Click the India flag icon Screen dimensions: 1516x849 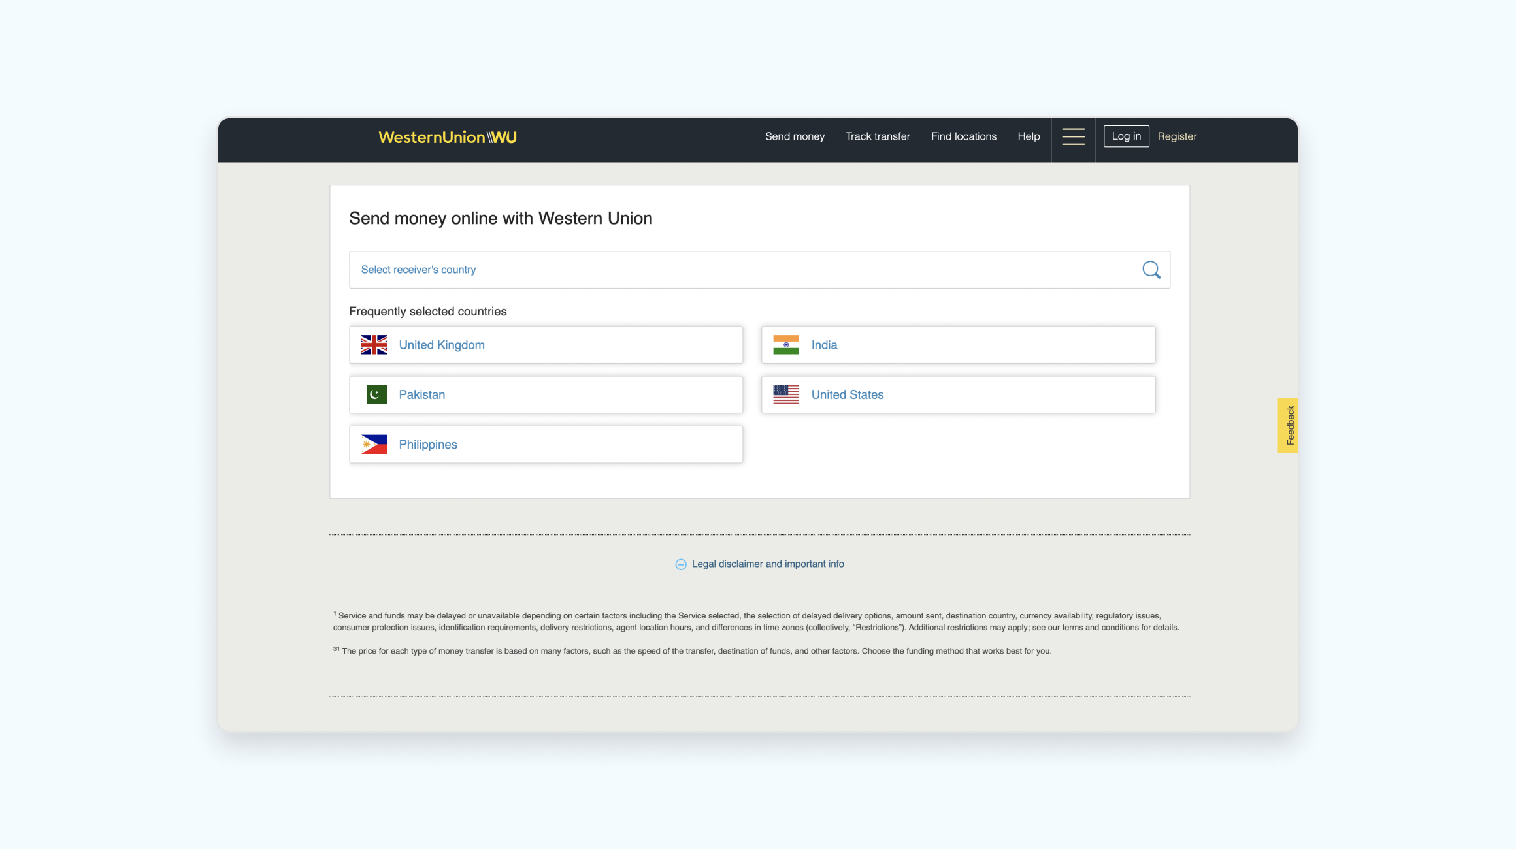click(786, 345)
